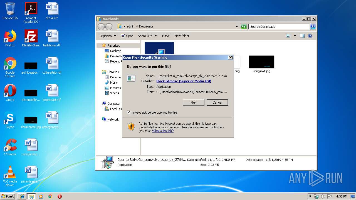Select selectpast.rtf desktop file
Image resolution: width=356 pixels, height=200 pixels.
point(52,93)
